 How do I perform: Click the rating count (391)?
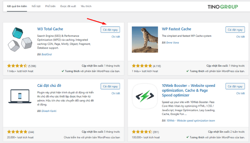click(x=156, y=132)
